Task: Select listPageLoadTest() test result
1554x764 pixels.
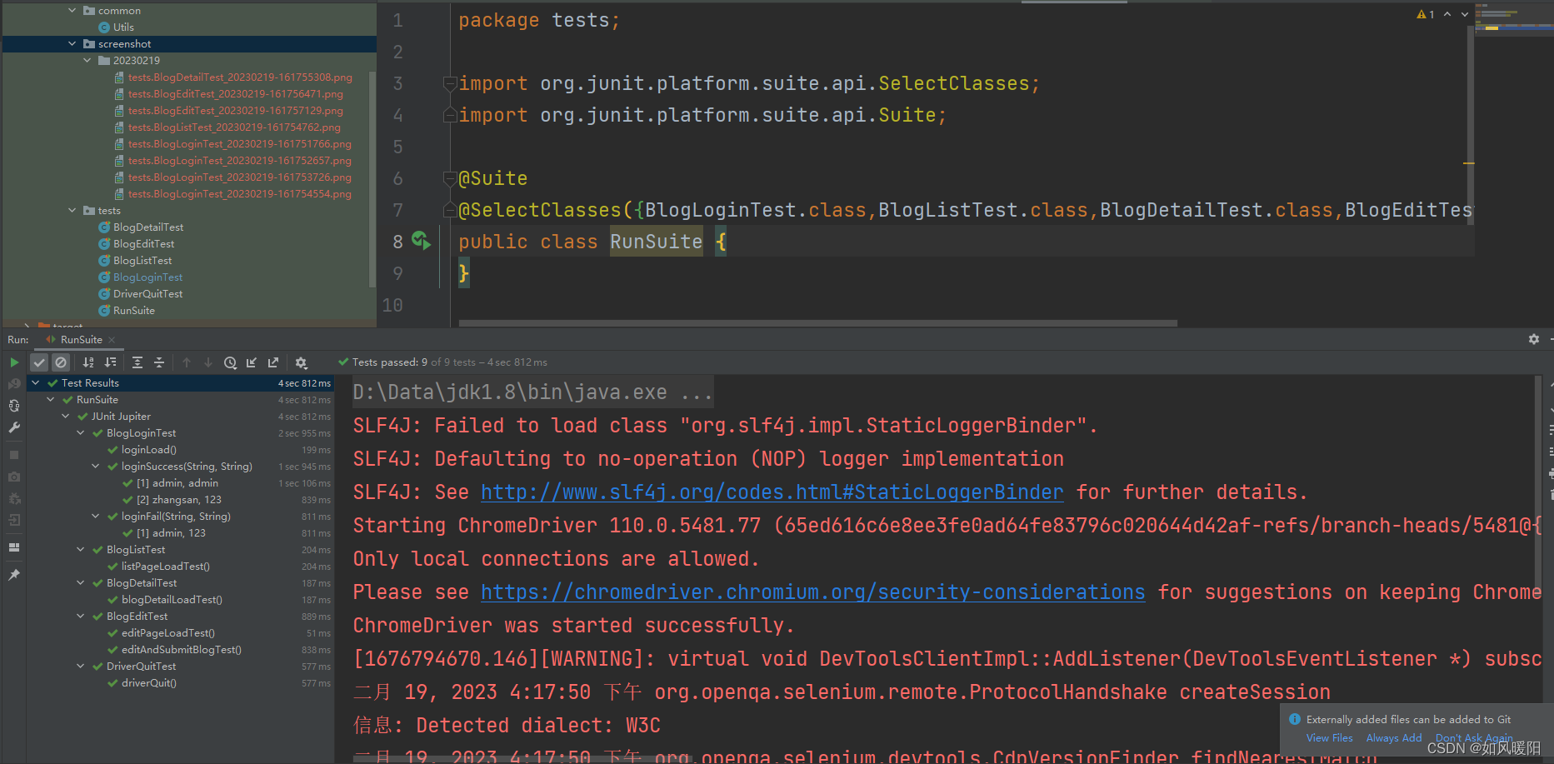Action: (x=166, y=567)
